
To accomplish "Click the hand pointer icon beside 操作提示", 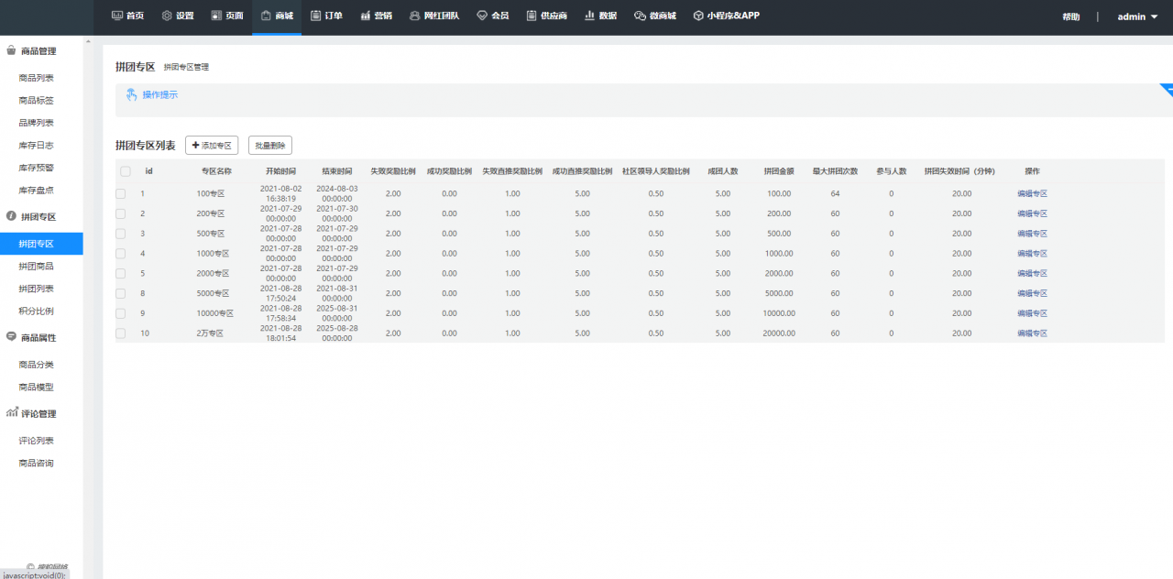I will coord(131,94).
